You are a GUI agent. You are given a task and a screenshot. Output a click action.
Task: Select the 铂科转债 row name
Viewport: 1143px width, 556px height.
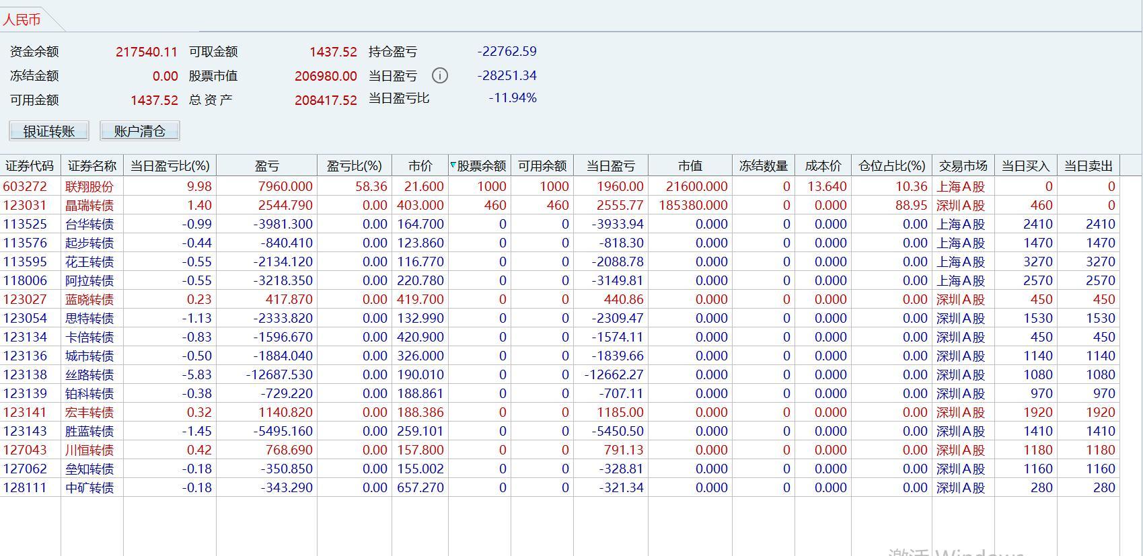(89, 393)
